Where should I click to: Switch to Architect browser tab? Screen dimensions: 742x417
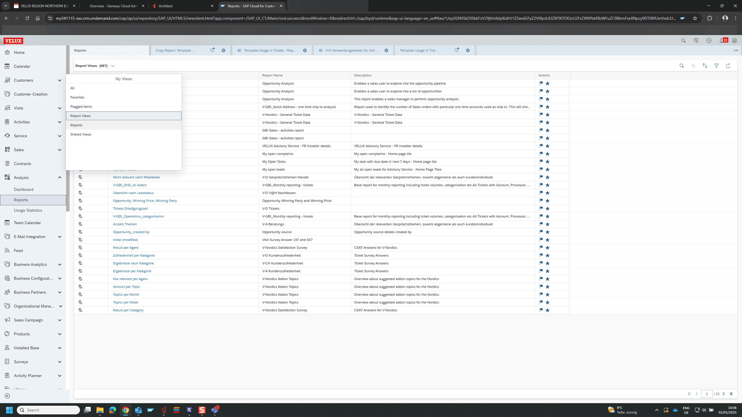point(183,6)
